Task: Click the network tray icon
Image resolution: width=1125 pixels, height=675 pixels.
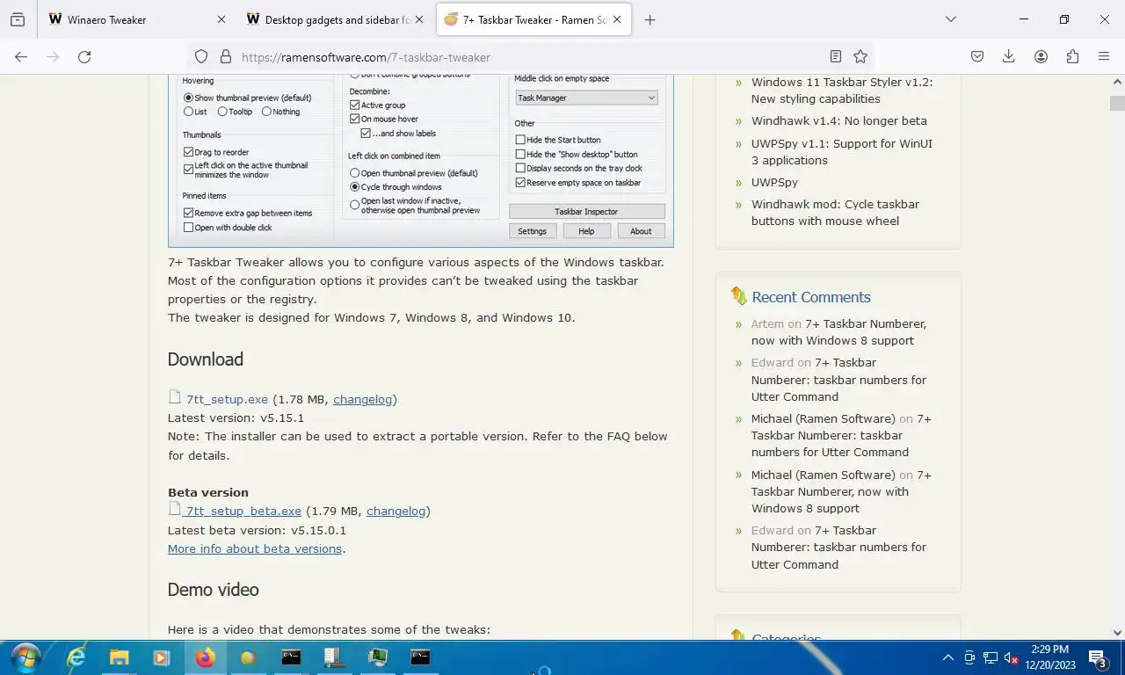Action: click(x=991, y=657)
